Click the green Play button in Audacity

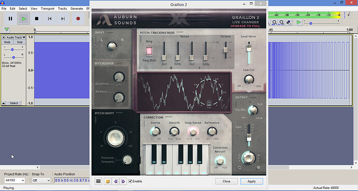(x=23, y=19)
